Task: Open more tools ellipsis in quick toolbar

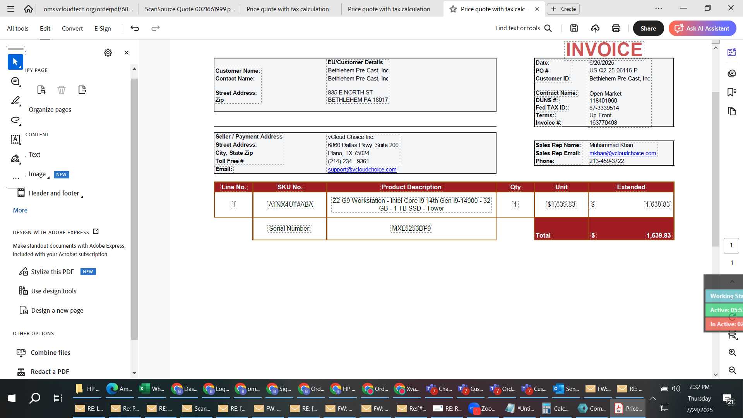Action: 15,178
